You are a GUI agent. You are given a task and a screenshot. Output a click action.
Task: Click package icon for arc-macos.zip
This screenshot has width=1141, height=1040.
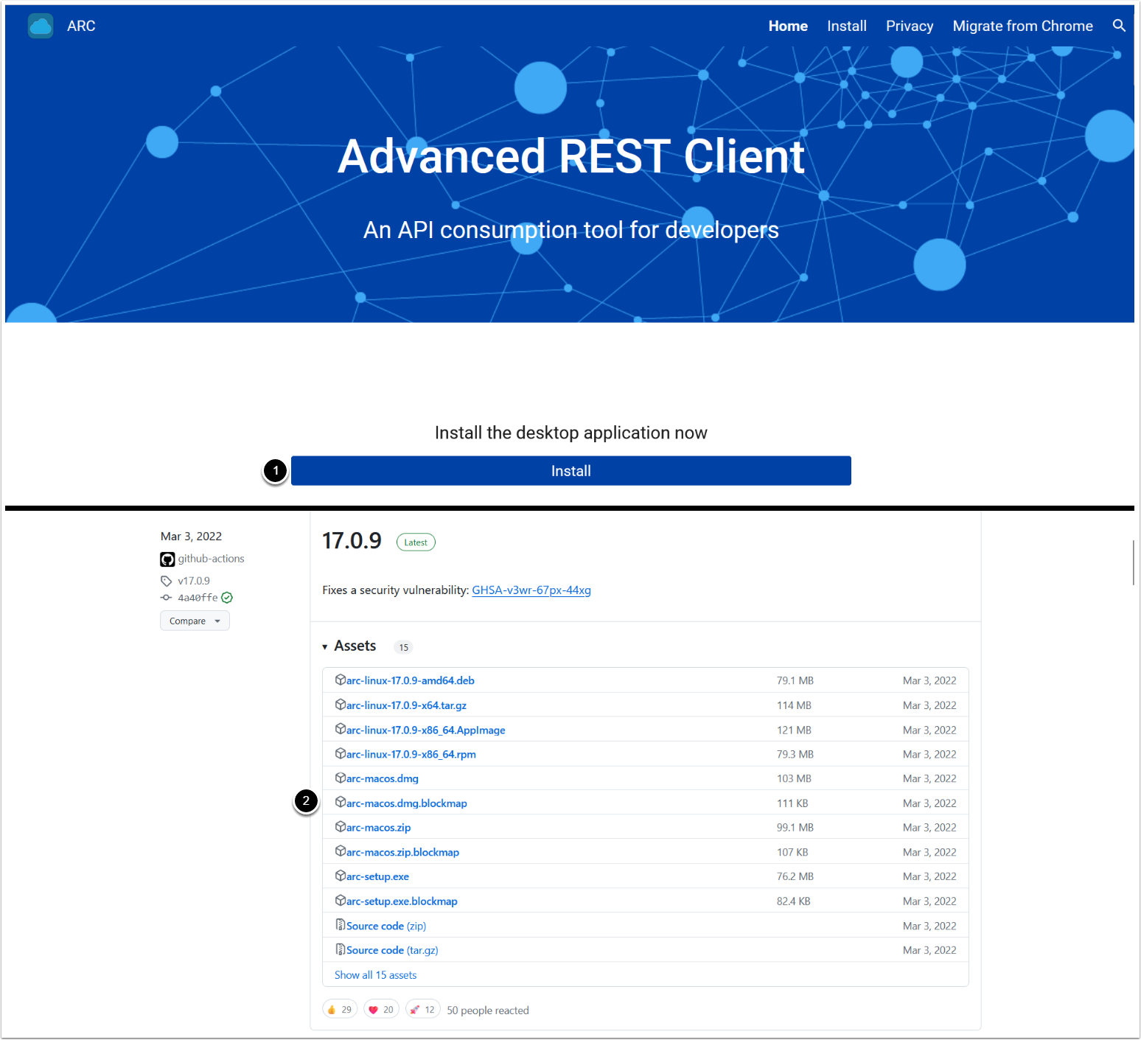coord(341,827)
